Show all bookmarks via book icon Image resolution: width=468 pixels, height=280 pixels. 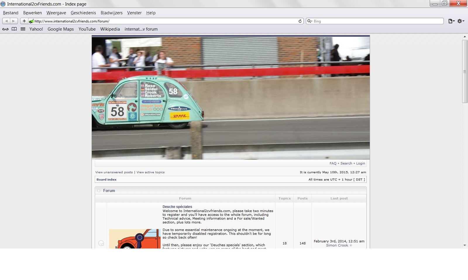pos(14,29)
